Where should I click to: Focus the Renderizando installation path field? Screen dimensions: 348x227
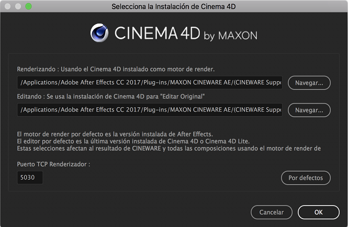(x=150, y=83)
